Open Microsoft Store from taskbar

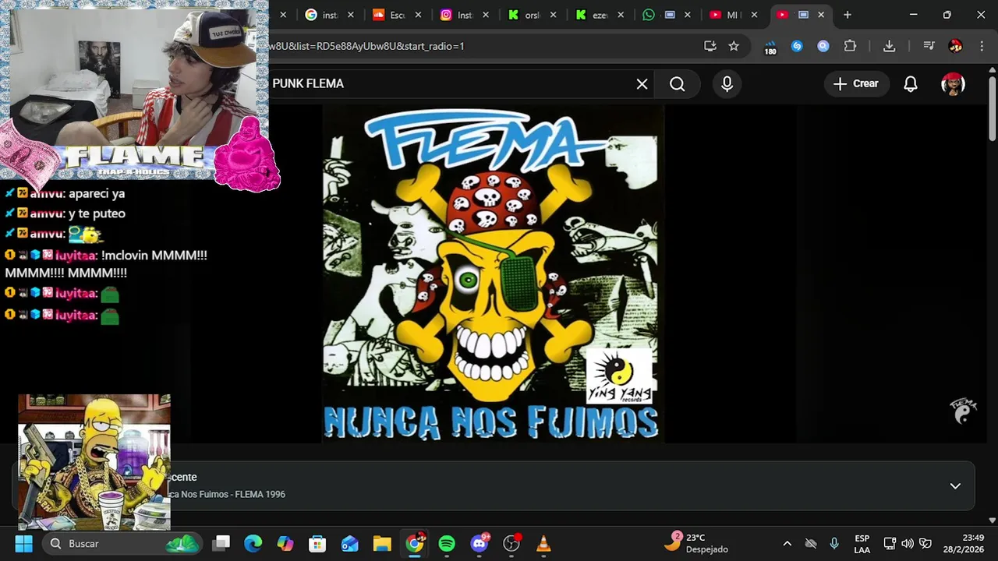tap(317, 543)
